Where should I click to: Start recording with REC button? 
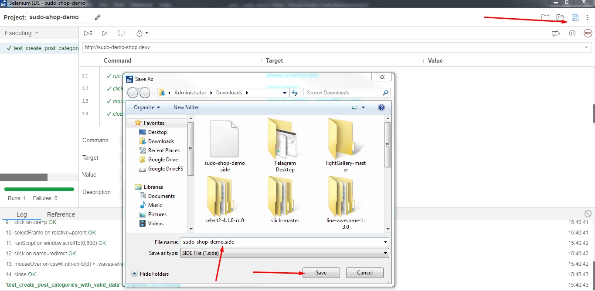click(588, 33)
